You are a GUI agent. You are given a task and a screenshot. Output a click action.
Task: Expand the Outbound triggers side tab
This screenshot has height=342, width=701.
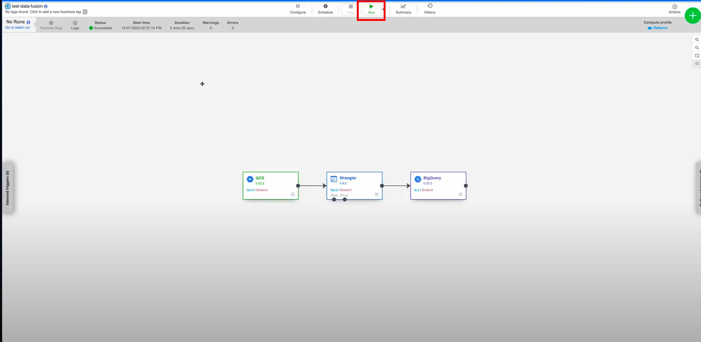point(699,188)
